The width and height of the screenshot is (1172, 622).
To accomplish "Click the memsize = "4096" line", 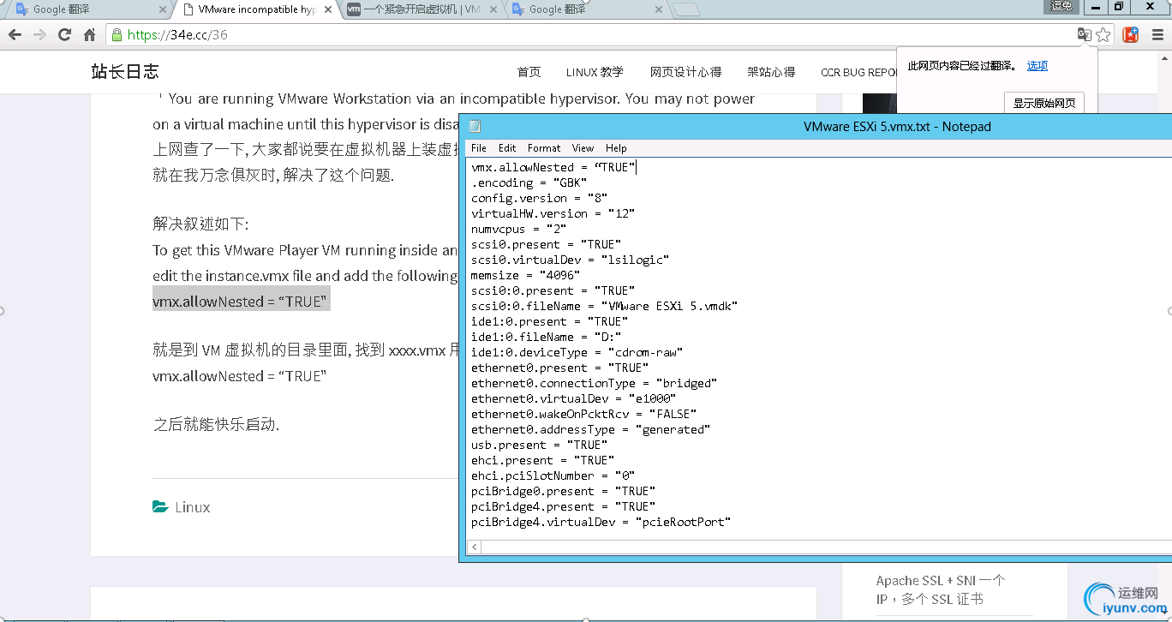I will pyautogui.click(x=525, y=275).
